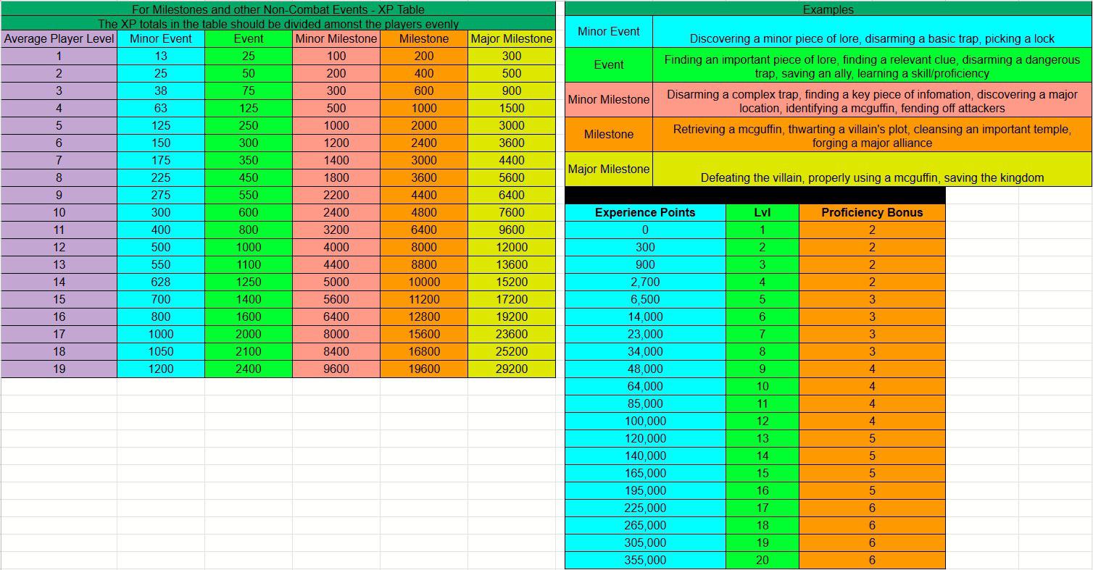The width and height of the screenshot is (1093, 570).
Task: Click the Major Milestone cell showing 29200
Action: click(512, 369)
